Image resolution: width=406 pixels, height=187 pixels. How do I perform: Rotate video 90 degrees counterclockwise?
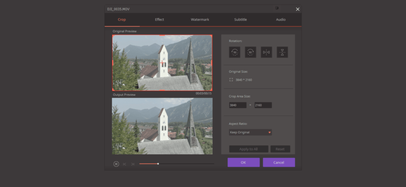(x=234, y=52)
